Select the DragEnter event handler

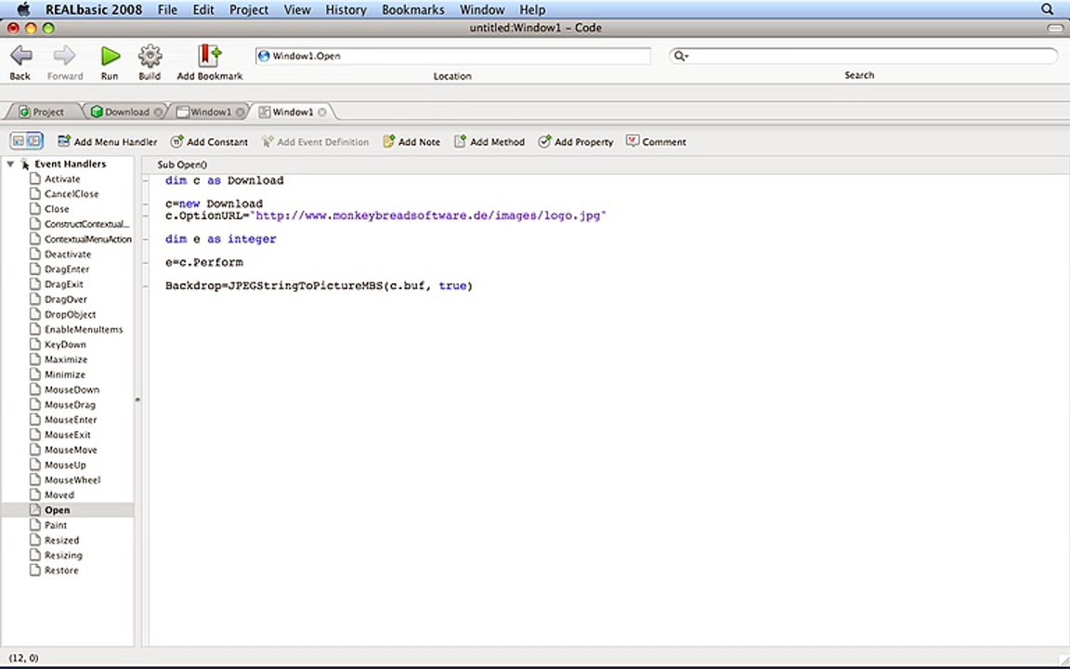coord(67,269)
